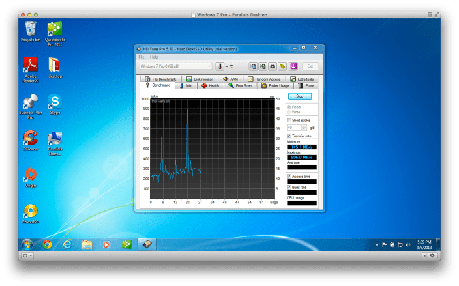Image resolution: width=459 pixels, height=286 pixels.
Task: Select the CCleaner desktop icon
Action: [30, 139]
